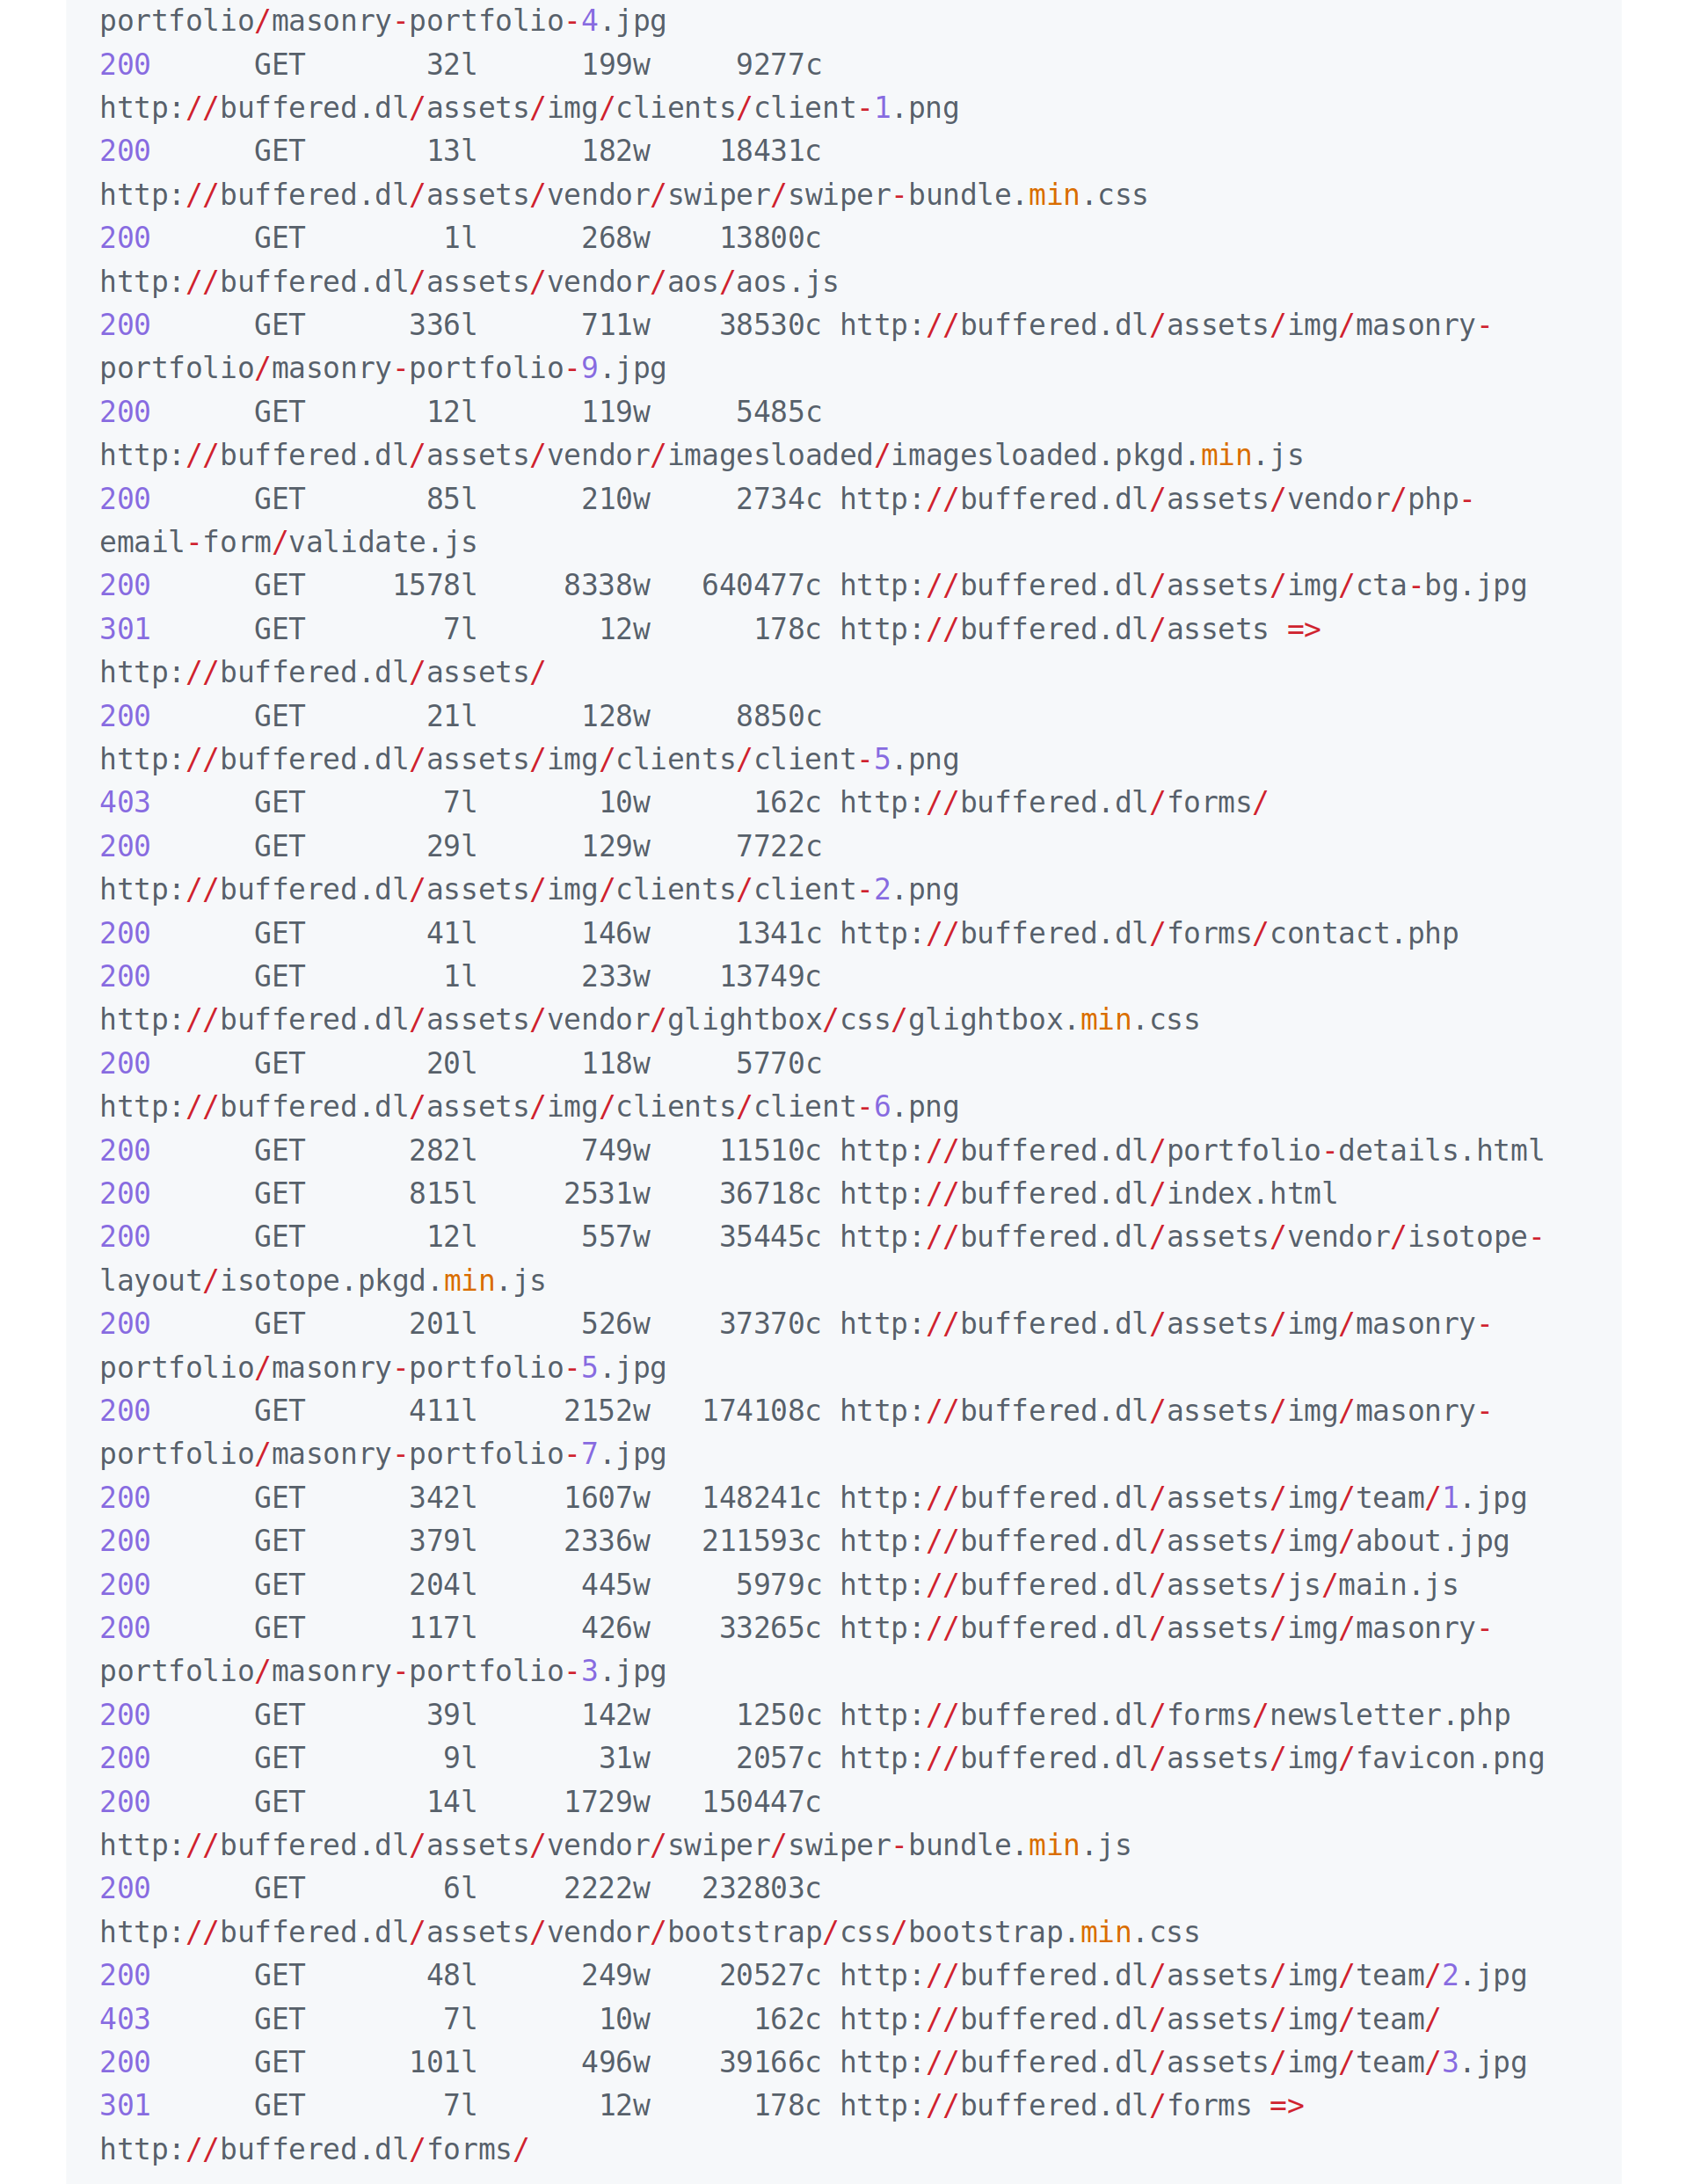Click the client-6.png URL
Screen dimensions: 1688x2184
529,1107
